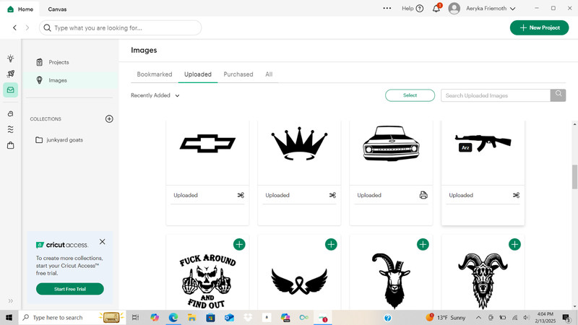Viewport: 578px width, 325px height.
Task: Click the New Project button
Action: click(x=539, y=27)
